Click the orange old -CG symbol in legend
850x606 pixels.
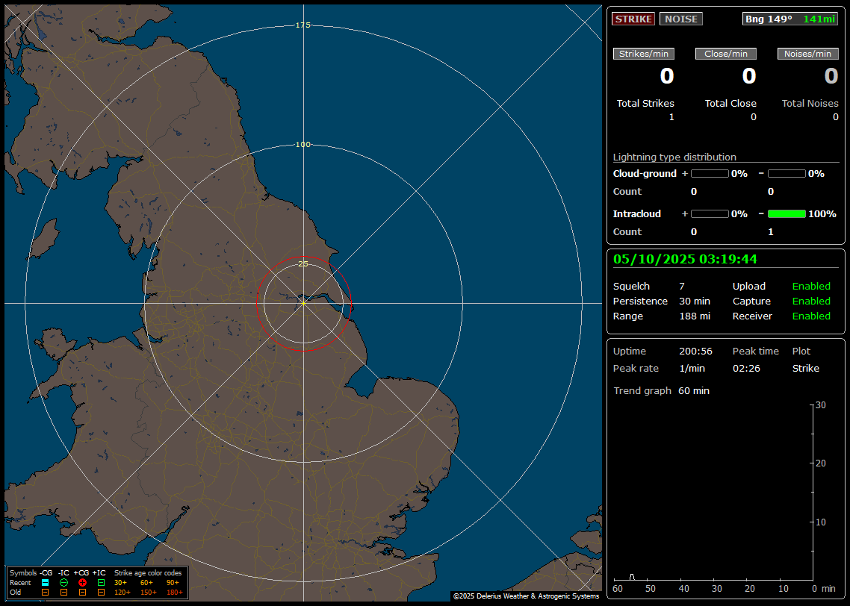click(45, 592)
